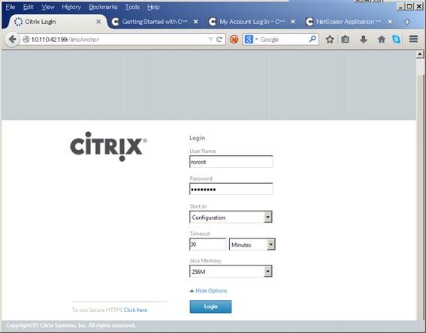The height and width of the screenshot is (333, 426).
Task: Close the NetScaler Application tab
Action: tap(390, 22)
